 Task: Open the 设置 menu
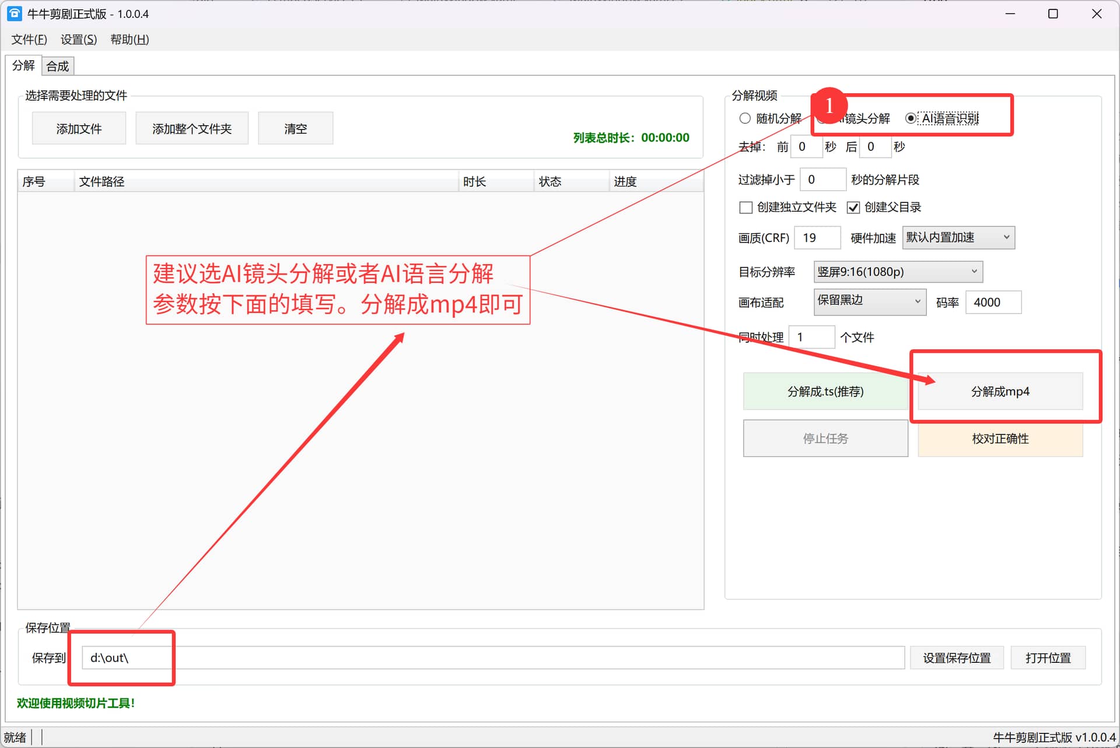click(x=79, y=39)
